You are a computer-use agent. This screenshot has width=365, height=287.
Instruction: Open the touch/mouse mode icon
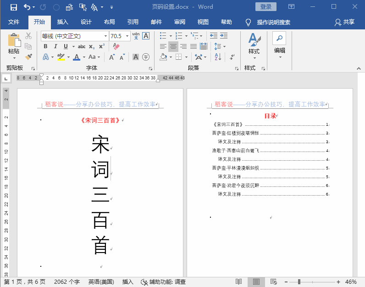tap(83, 7)
